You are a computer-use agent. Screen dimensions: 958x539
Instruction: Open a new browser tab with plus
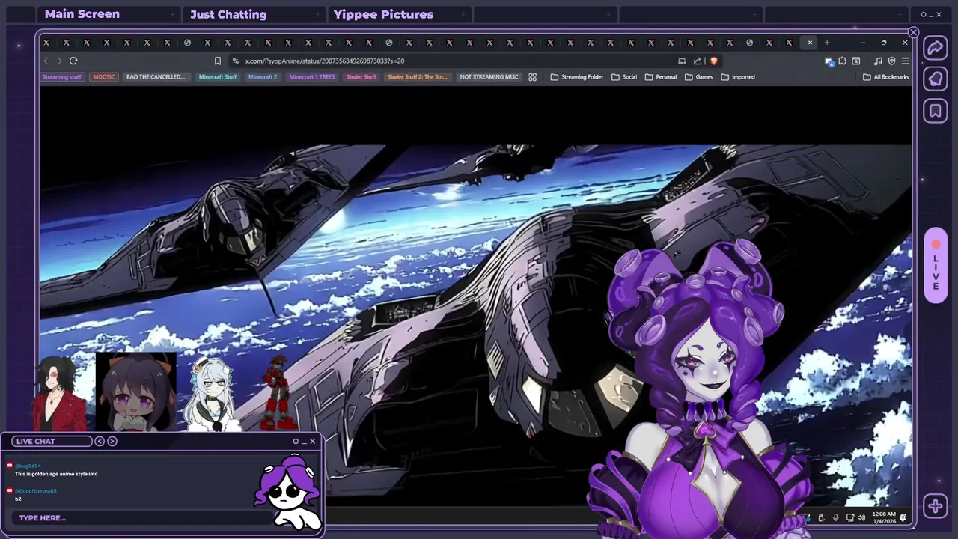coord(827,43)
